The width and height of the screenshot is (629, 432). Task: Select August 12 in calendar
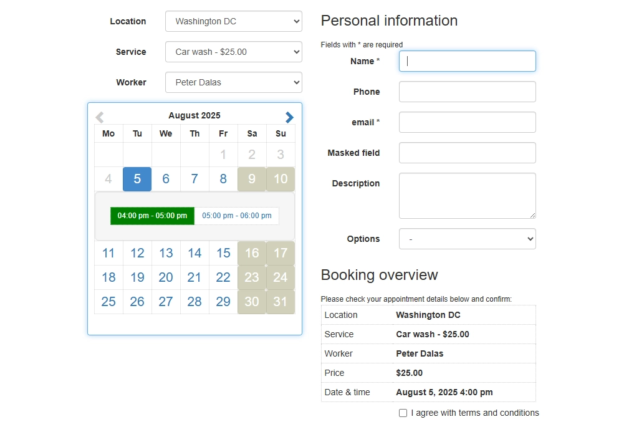(137, 253)
